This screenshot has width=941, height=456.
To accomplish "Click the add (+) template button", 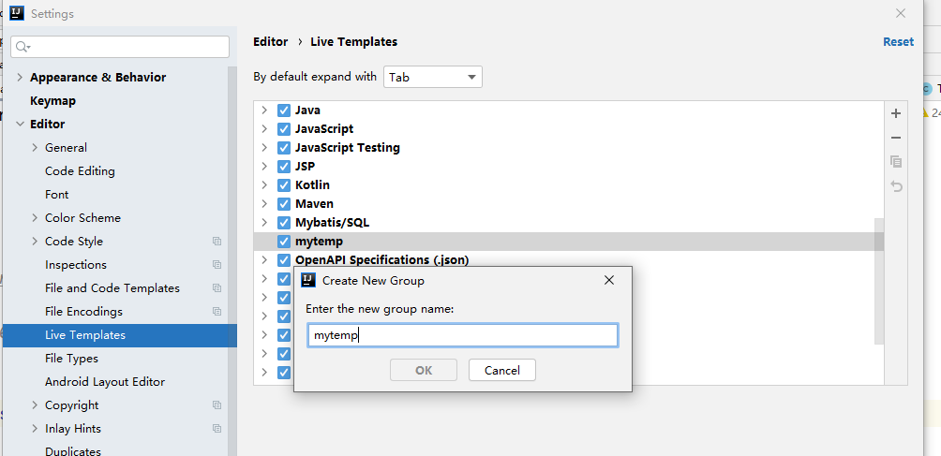I will 896,113.
